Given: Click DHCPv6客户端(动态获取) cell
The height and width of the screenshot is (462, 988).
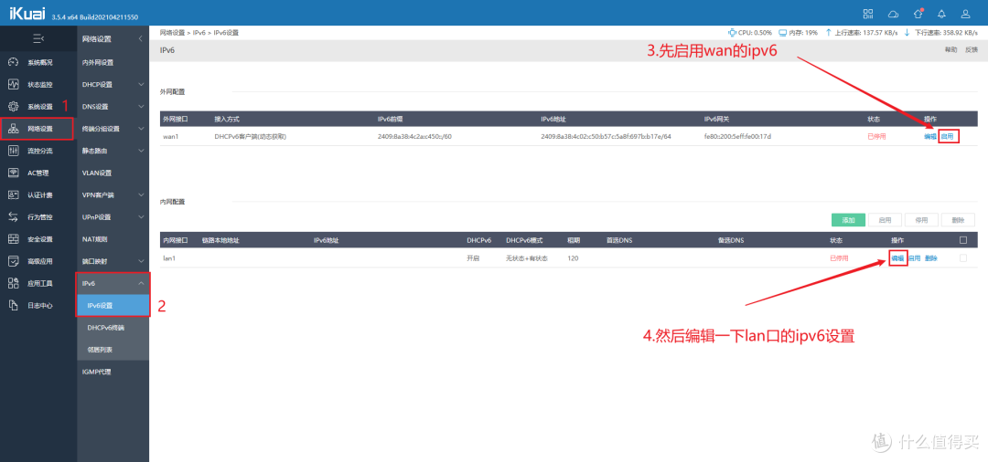Looking at the screenshot, I should click(250, 136).
